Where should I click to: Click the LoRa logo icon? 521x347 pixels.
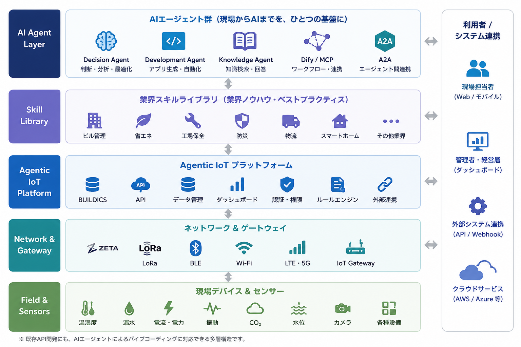point(150,248)
